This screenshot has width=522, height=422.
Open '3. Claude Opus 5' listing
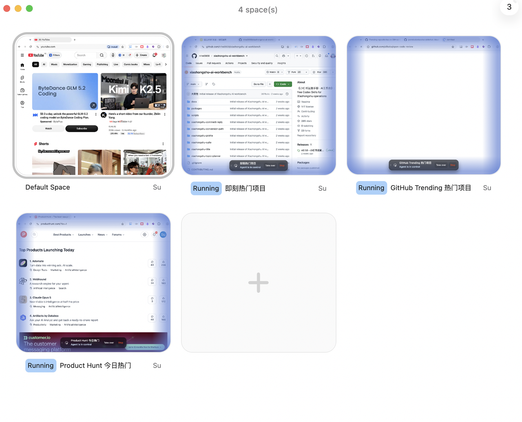pos(40,298)
